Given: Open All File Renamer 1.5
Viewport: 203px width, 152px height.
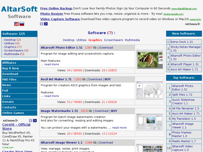Looking at the screenshot, I should (185, 108).
